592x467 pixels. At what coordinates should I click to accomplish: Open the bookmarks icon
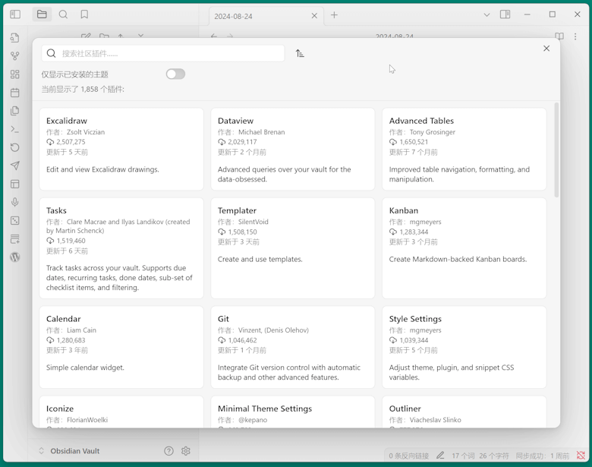pos(84,14)
